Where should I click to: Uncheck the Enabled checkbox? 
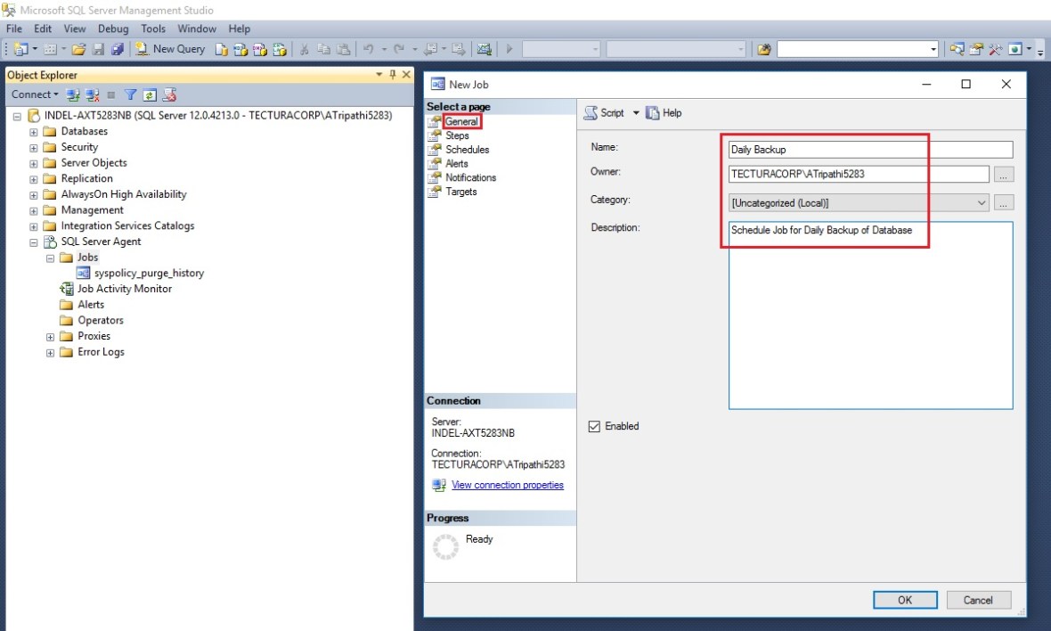(x=595, y=427)
